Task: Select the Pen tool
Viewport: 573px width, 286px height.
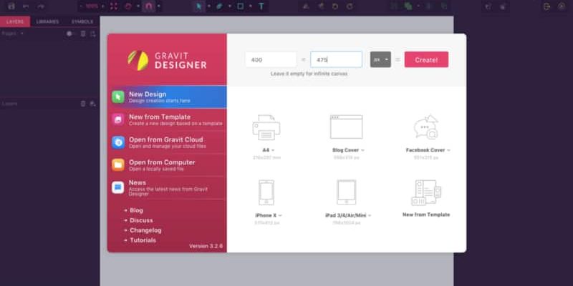Action: pyautogui.click(x=219, y=6)
